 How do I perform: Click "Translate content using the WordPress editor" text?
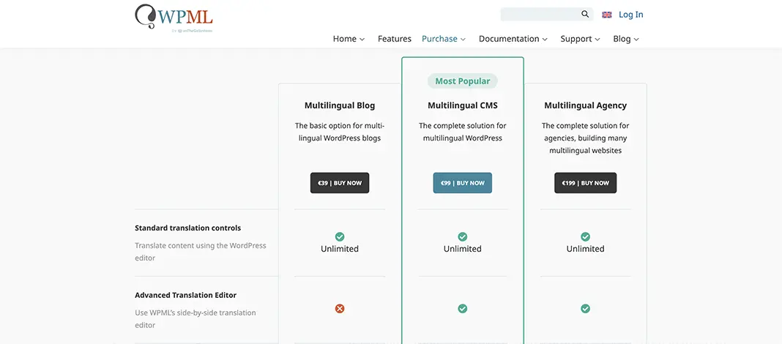pyautogui.click(x=201, y=252)
